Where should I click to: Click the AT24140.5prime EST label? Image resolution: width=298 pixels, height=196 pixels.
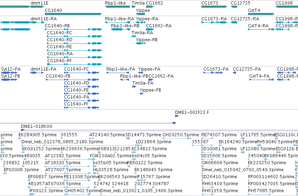(x=107, y=135)
